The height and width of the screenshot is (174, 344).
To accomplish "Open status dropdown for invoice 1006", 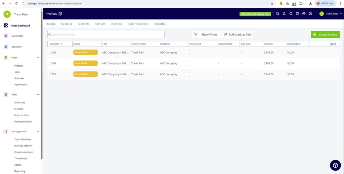I will click(85, 63).
